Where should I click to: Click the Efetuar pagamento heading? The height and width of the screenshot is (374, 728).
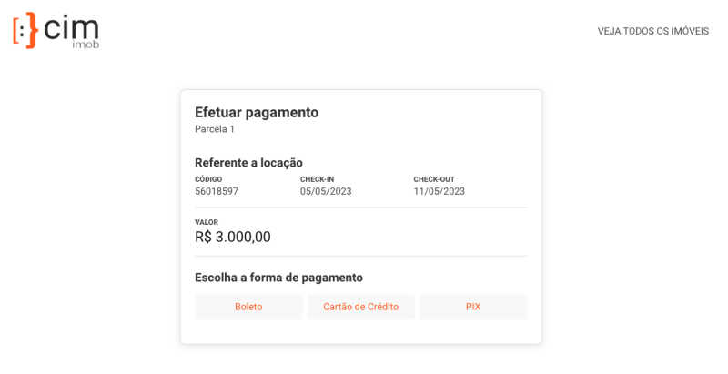tap(257, 113)
